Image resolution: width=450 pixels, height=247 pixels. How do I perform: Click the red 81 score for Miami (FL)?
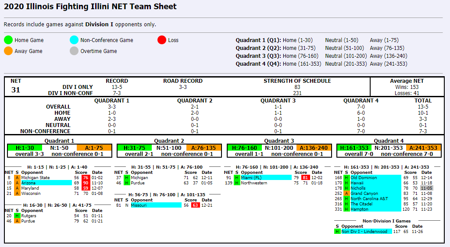click(x=305, y=178)
